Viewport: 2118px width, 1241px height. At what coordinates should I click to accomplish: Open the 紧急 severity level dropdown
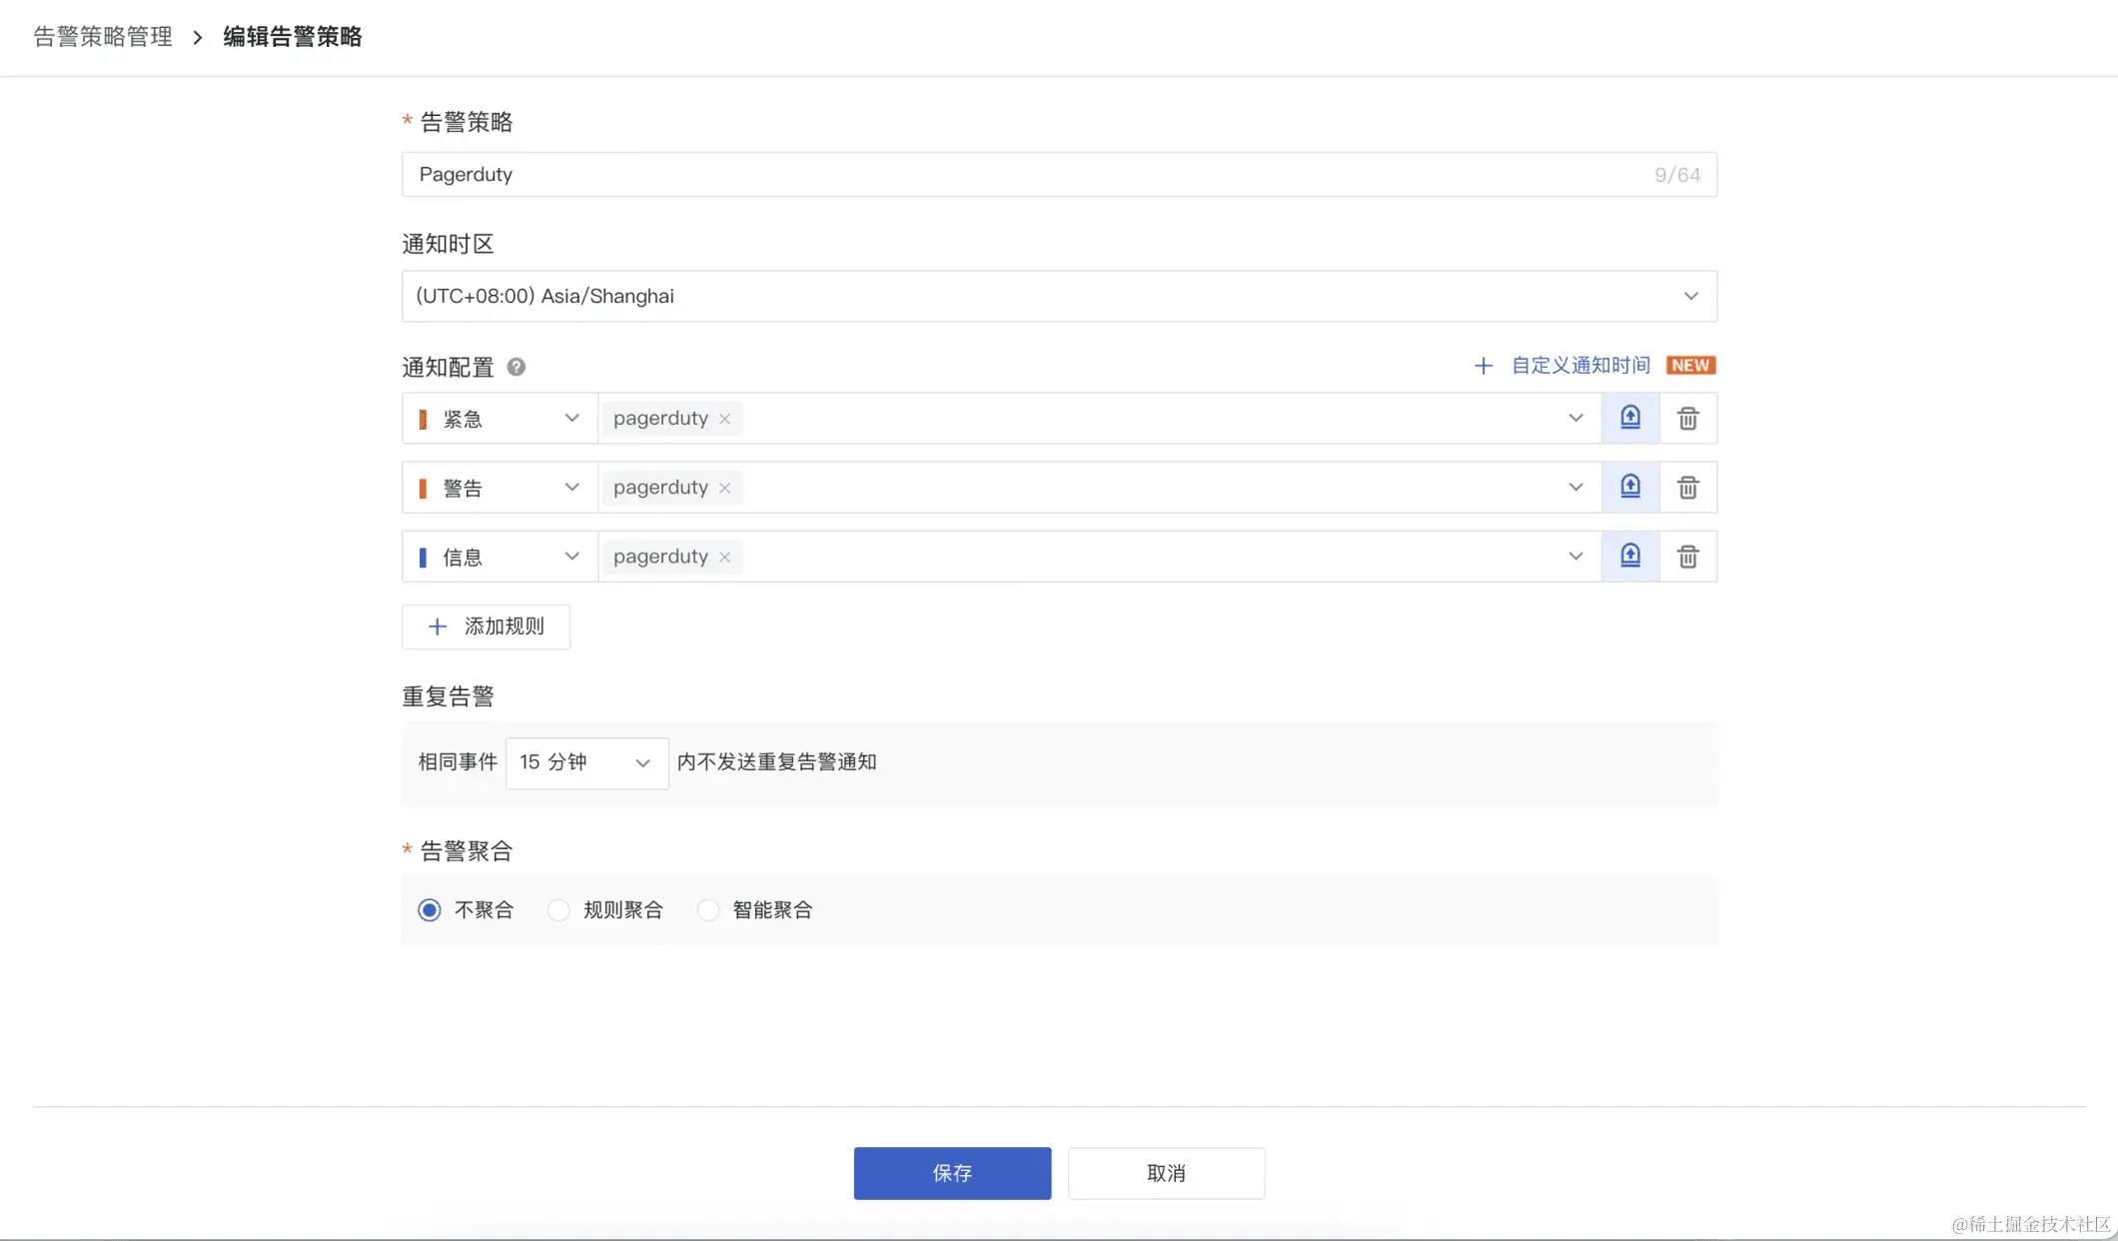pos(500,418)
